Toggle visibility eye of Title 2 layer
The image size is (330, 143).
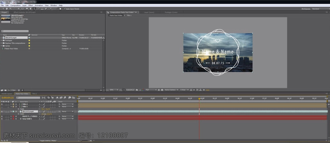click(2, 104)
